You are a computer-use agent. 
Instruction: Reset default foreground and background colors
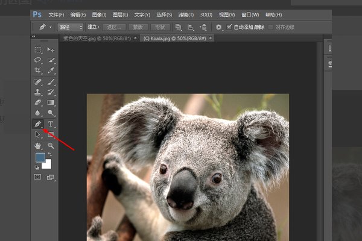(36, 167)
